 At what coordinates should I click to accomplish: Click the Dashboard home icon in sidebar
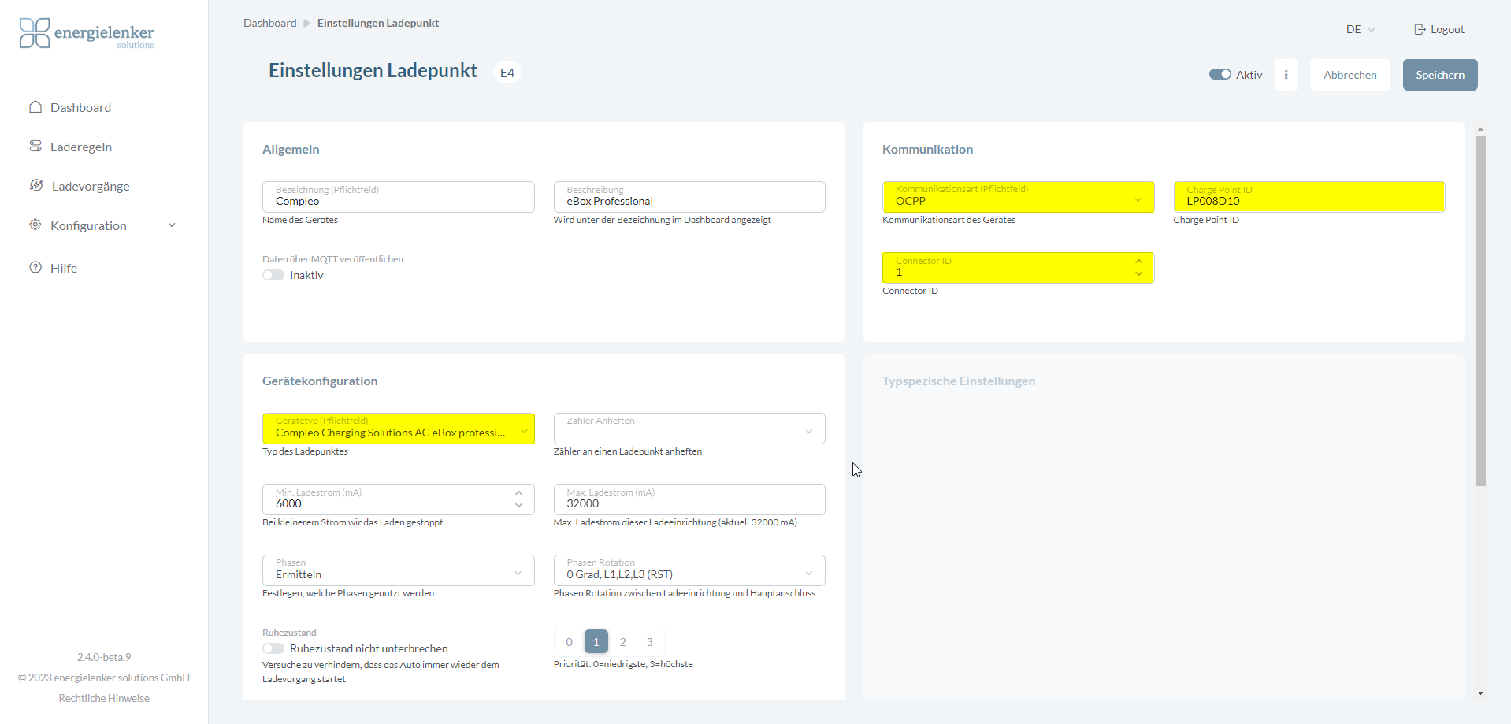[x=35, y=107]
